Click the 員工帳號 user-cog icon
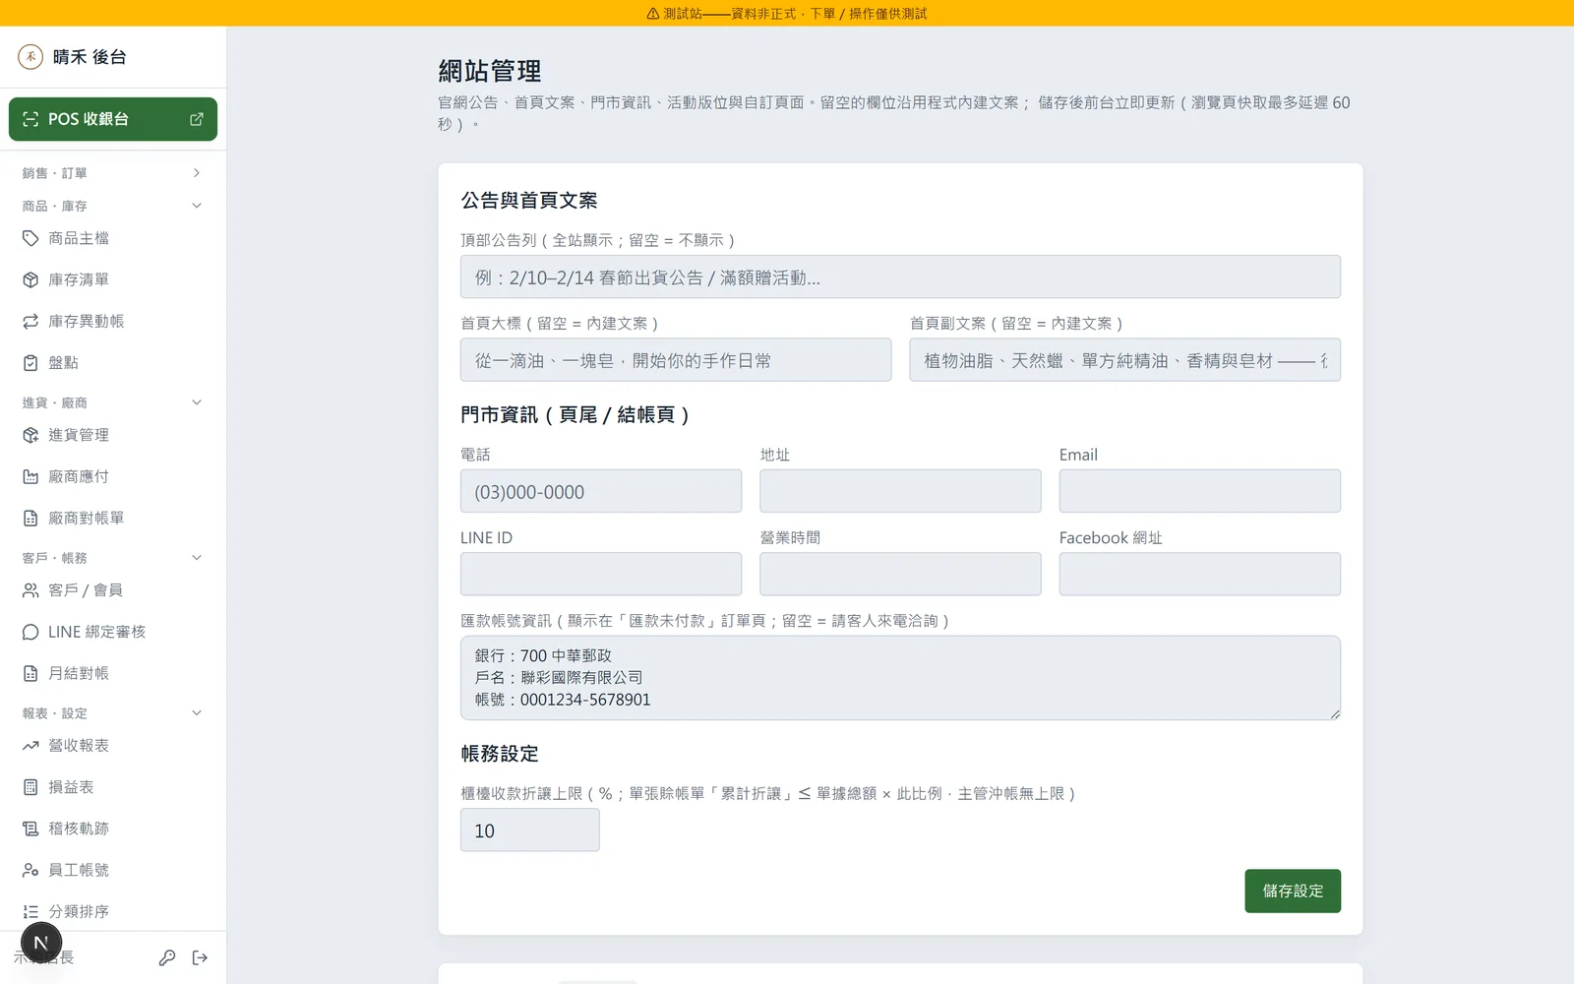The image size is (1574, 984). point(30,870)
